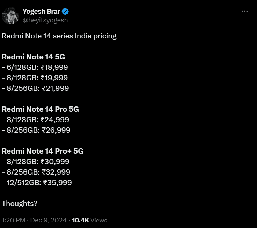The height and width of the screenshot is (228, 257).
Task: Select the 'Redmi Note 14 Pro+ 5G' heading
Action: pyautogui.click(x=43, y=151)
